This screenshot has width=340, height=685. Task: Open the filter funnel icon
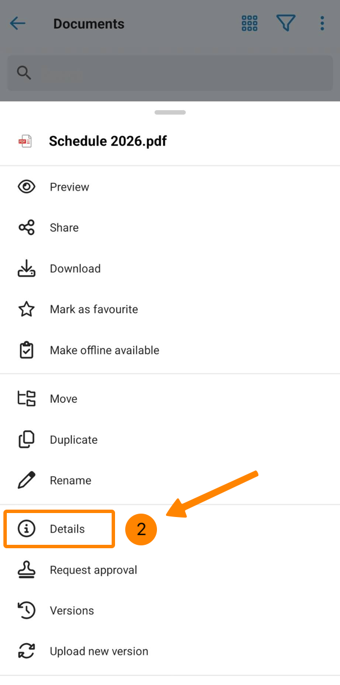286,23
